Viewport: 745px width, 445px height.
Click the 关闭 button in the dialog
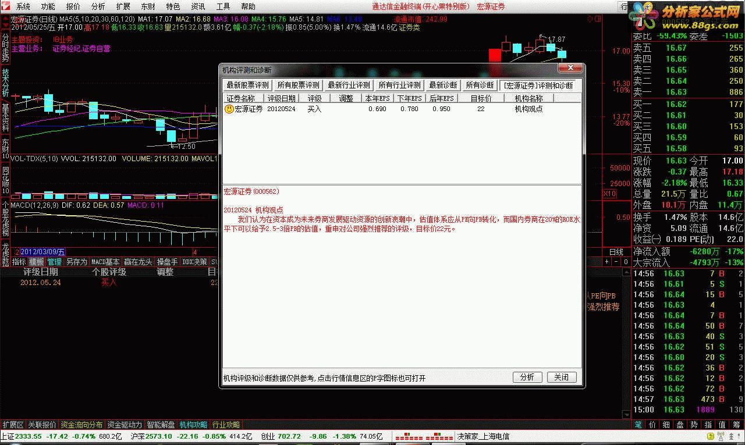click(562, 377)
